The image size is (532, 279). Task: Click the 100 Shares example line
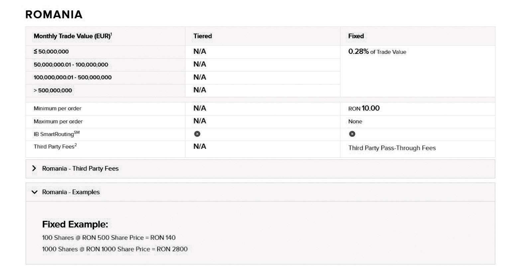[x=109, y=238]
